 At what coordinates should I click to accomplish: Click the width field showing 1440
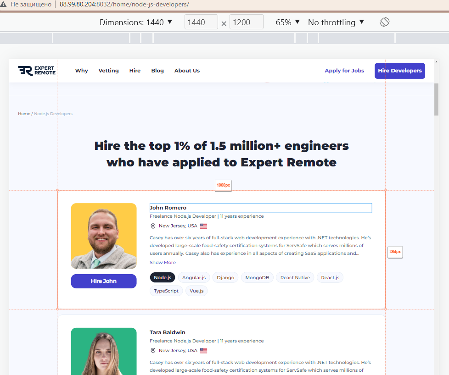(x=201, y=22)
